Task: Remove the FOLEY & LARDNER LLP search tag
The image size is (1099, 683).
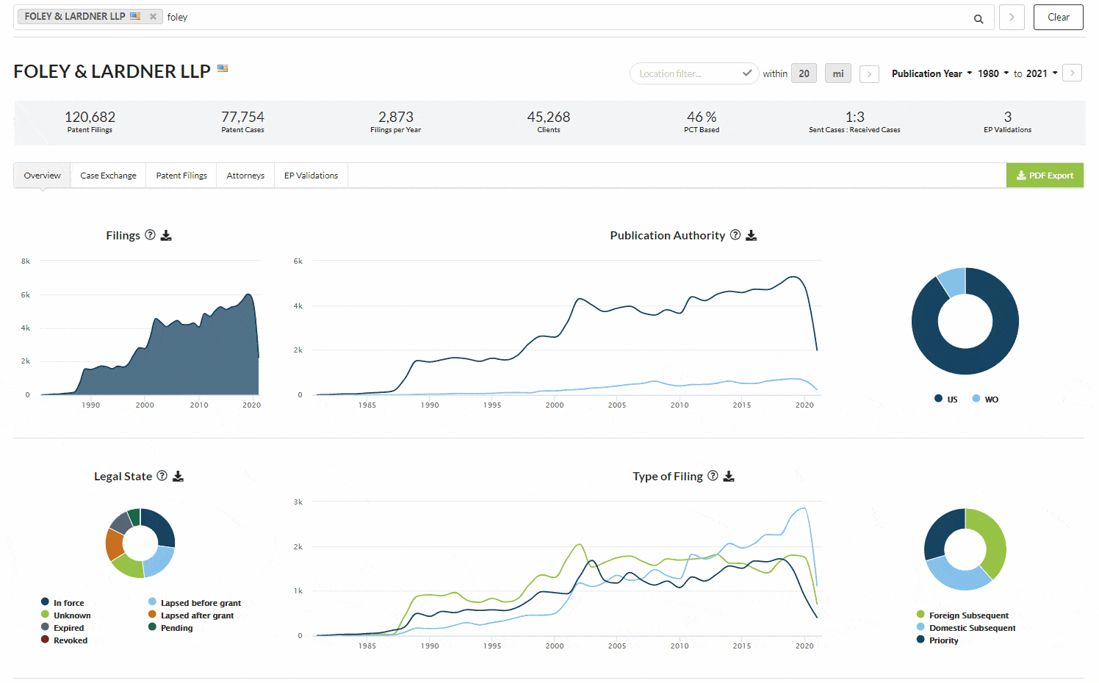Action: point(153,16)
